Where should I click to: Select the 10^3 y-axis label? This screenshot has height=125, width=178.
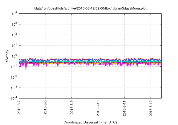(x=14, y=24)
